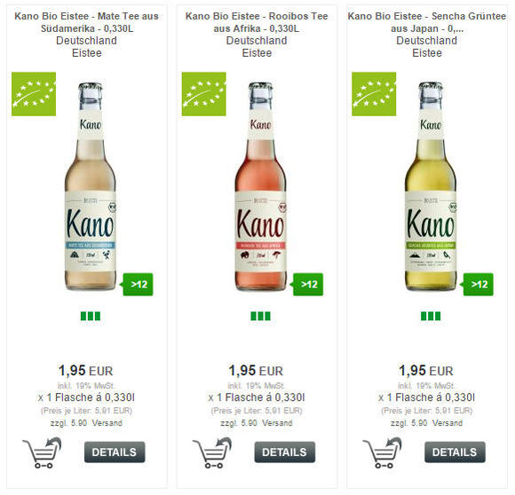The height and width of the screenshot is (495, 515).
Task: Click the >12 stock badge on Mate Tee
Action: click(x=138, y=285)
